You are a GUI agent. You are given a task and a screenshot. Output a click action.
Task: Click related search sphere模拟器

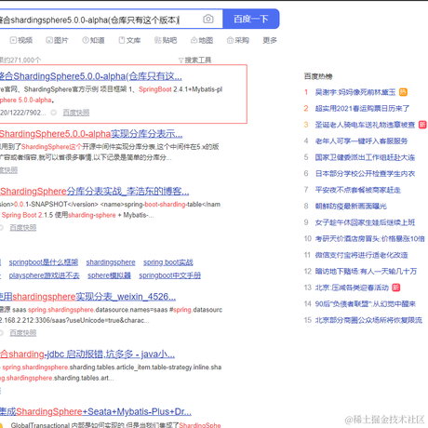pos(109,275)
